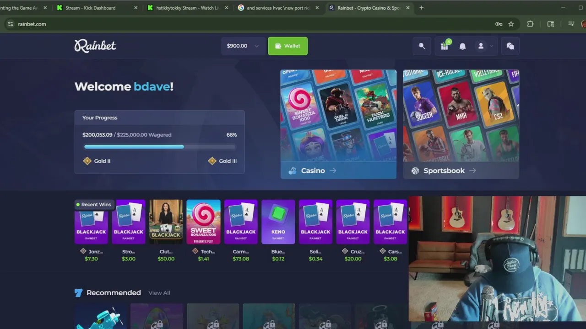Bookmark page with star icon

pos(511,24)
